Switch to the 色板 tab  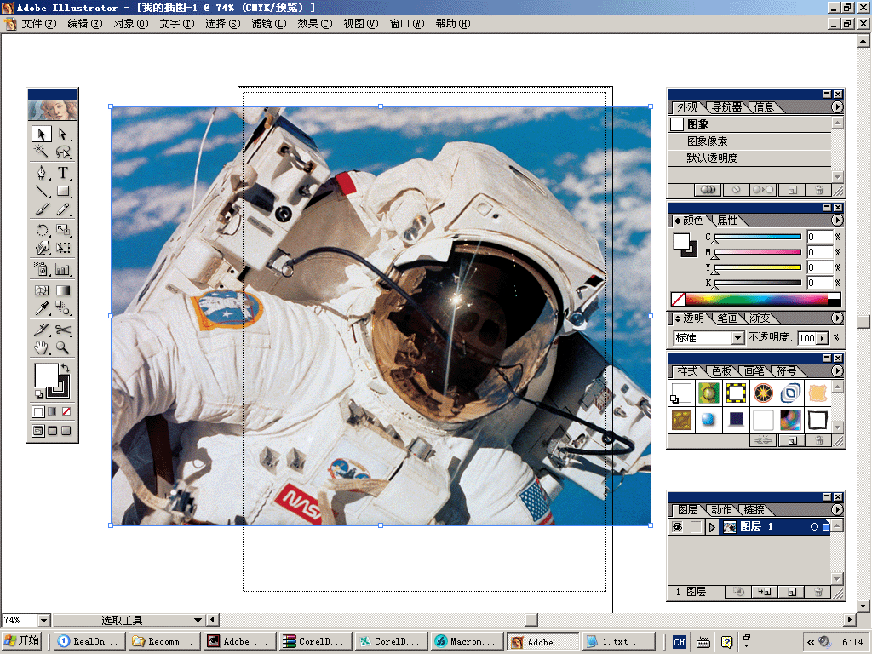[x=721, y=371]
